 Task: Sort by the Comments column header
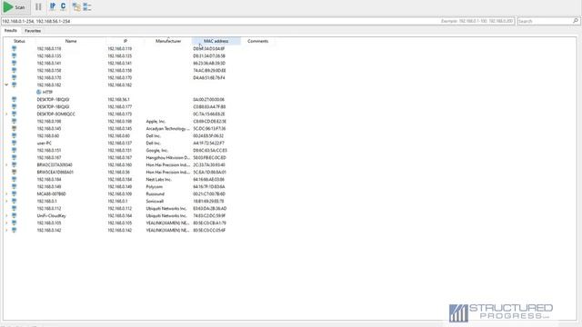click(x=258, y=41)
